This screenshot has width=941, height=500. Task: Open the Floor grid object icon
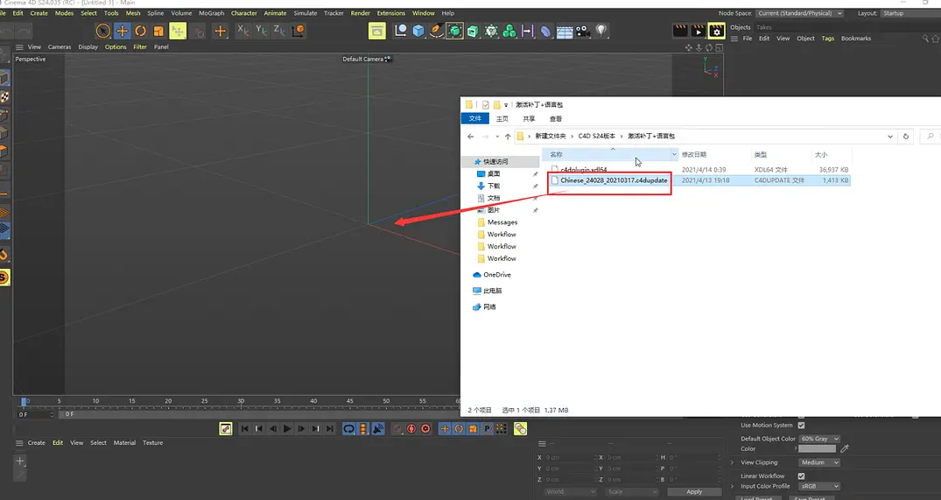564,31
